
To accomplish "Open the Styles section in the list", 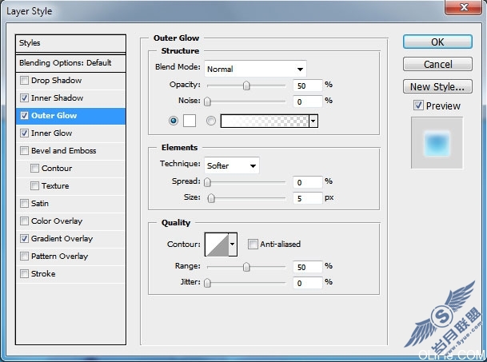I will click(x=70, y=43).
